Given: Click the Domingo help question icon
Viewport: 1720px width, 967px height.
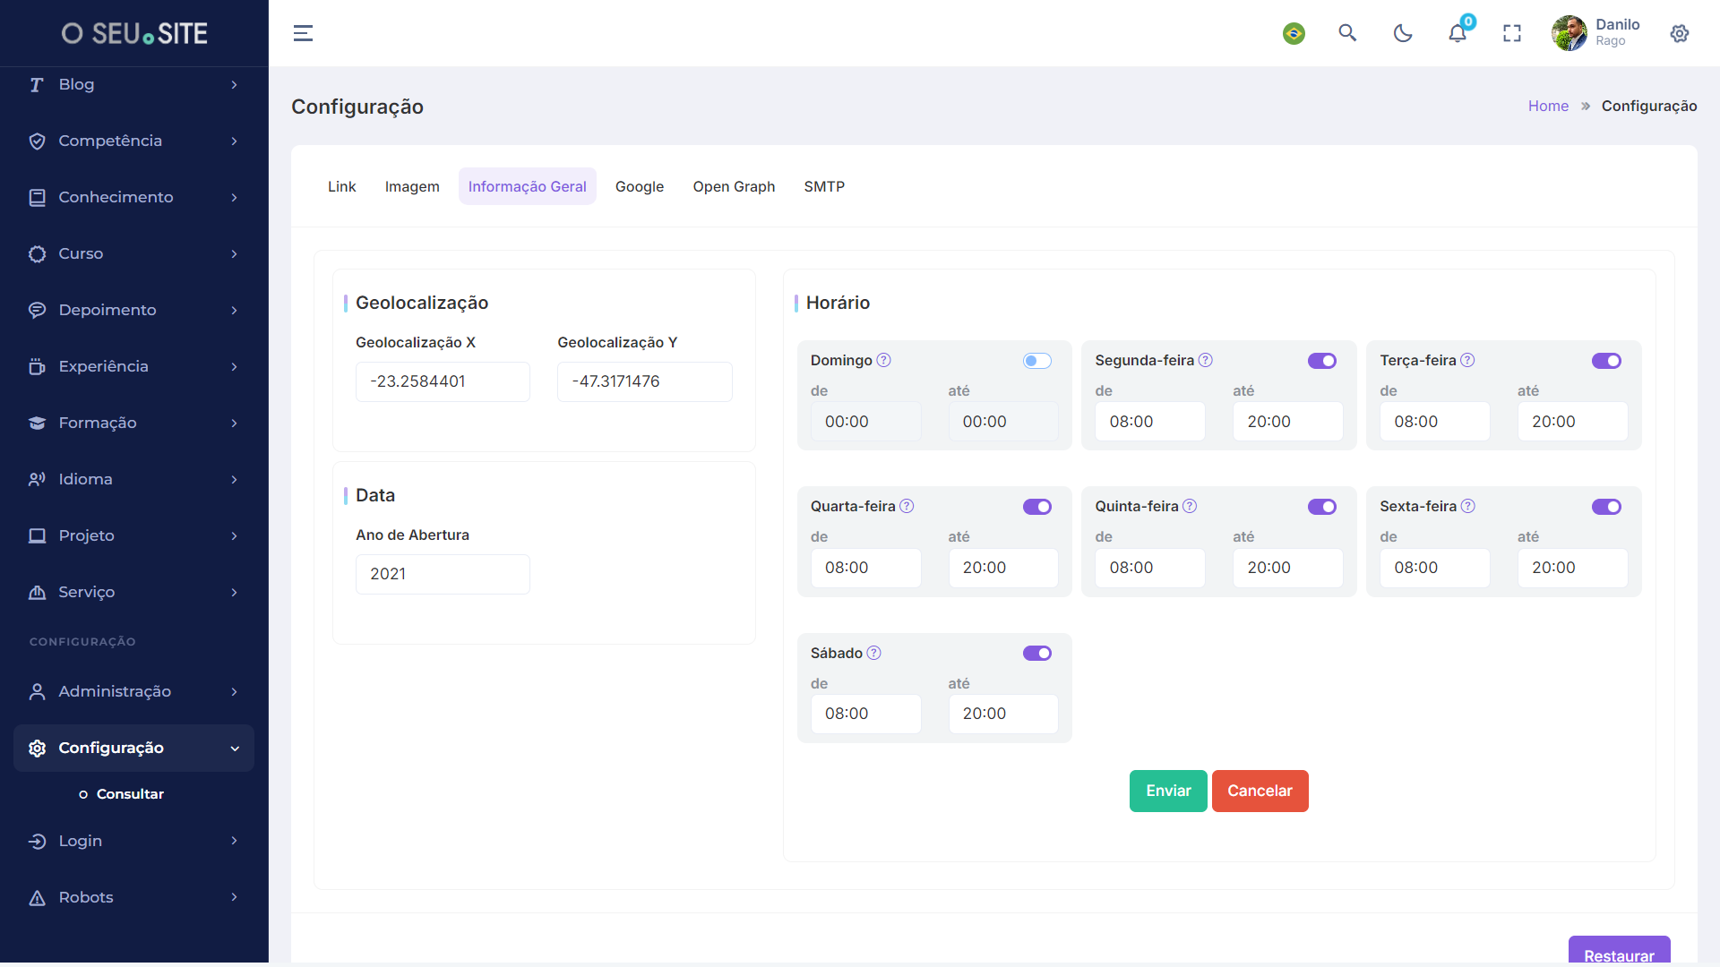Looking at the screenshot, I should click(883, 360).
